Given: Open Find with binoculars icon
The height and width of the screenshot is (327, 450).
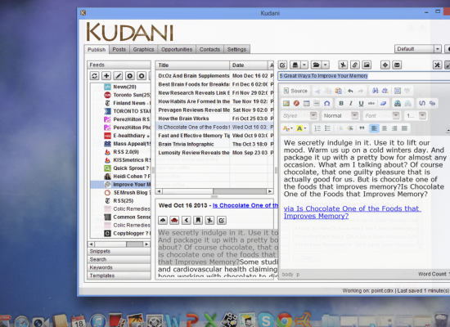Looking at the screenshot, I should pyautogui.click(x=375, y=91).
